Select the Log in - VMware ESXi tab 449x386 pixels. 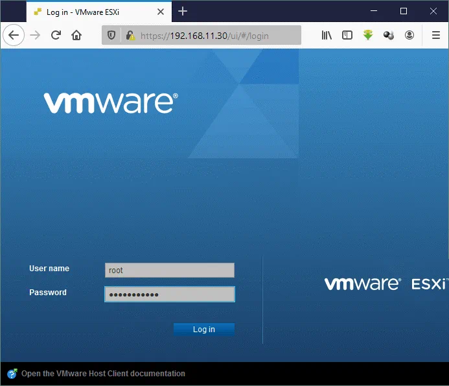pos(91,12)
